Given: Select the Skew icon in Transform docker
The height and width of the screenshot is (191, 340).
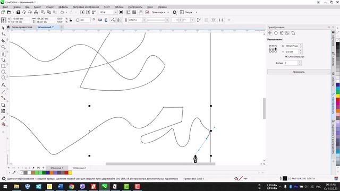Looking at the screenshot, I should (x=293, y=33).
